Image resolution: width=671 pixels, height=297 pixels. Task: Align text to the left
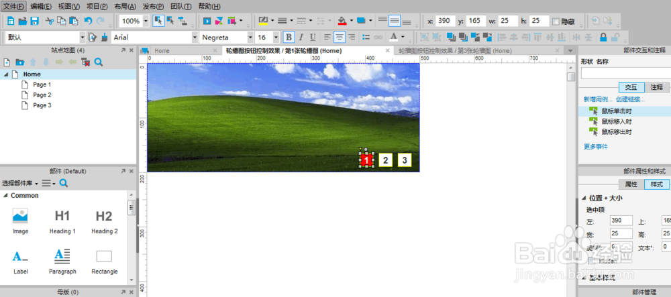327,37
